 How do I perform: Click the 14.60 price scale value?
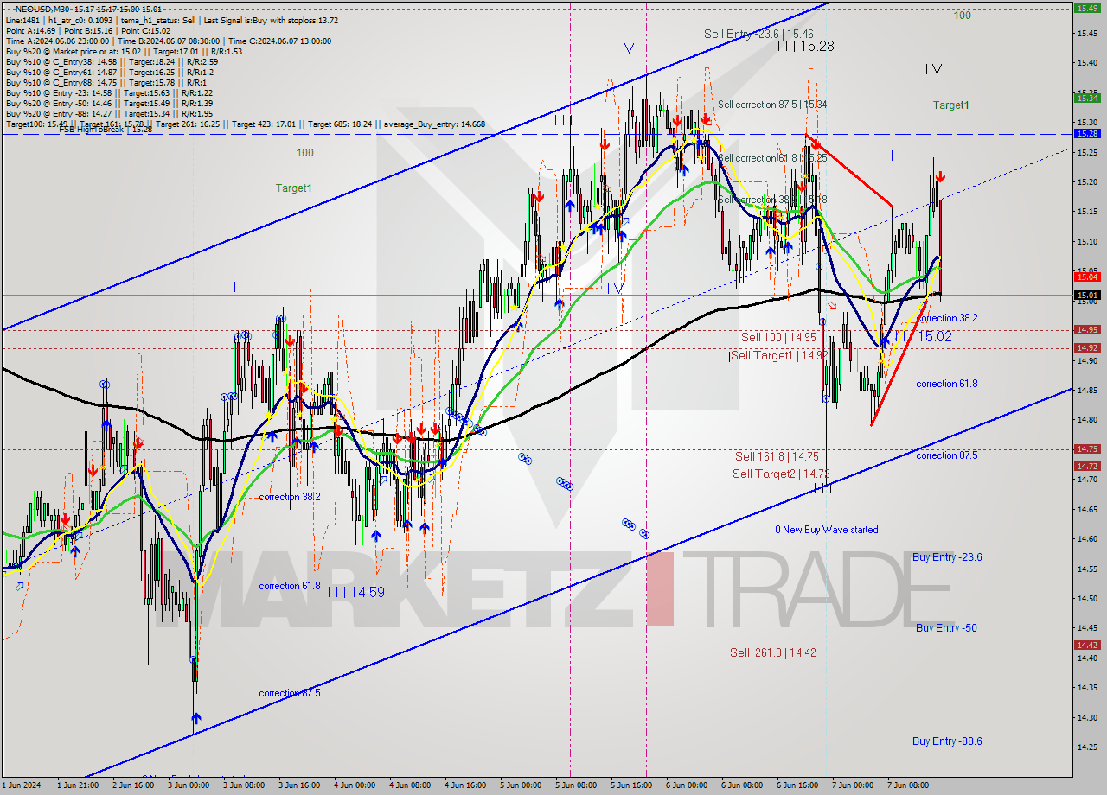click(1086, 538)
